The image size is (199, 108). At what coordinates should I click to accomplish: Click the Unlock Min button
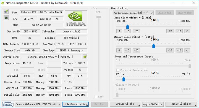[x=165, y=13]
